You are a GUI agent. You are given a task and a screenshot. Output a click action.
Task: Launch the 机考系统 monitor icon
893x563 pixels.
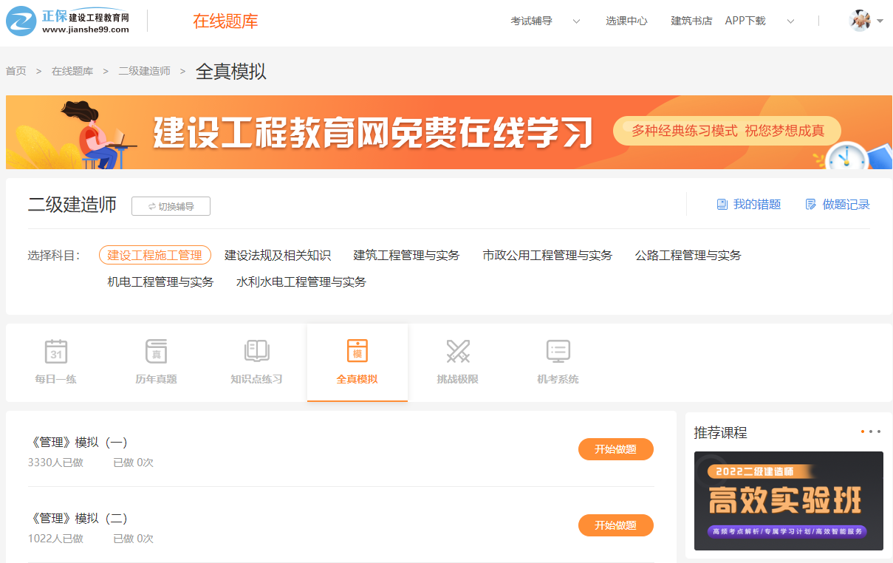[558, 352]
